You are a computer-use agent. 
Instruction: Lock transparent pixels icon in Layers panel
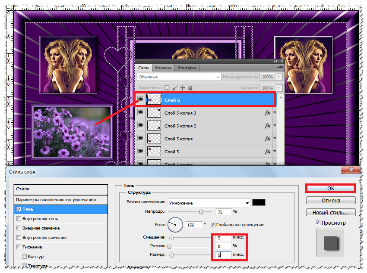click(167, 88)
